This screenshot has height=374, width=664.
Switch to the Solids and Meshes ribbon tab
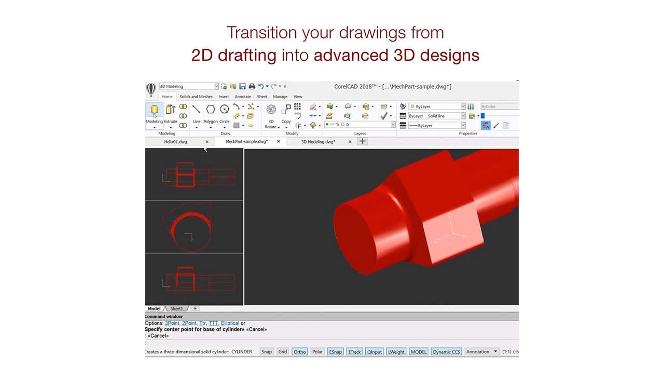[x=196, y=97]
